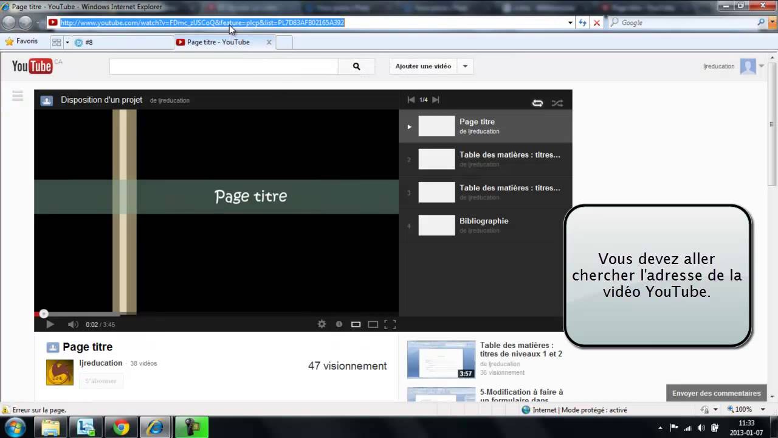Enter full screen mode in player
The width and height of the screenshot is (778, 438).
click(x=390, y=324)
